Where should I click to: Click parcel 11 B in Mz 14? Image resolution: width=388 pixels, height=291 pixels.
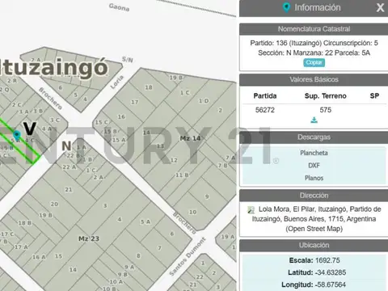pyautogui.click(x=182, y=175)
